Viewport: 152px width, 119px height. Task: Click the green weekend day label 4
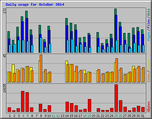[x=23, y=116]
